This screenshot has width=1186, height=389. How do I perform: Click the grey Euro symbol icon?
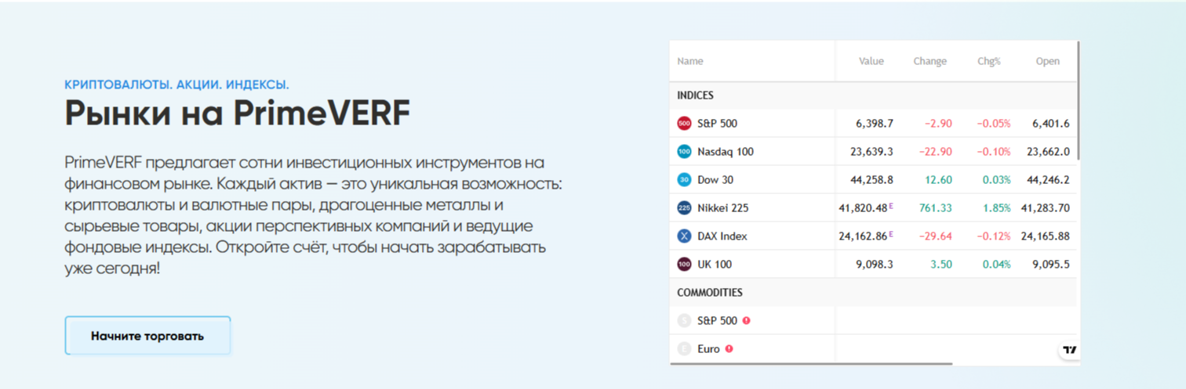683,349
